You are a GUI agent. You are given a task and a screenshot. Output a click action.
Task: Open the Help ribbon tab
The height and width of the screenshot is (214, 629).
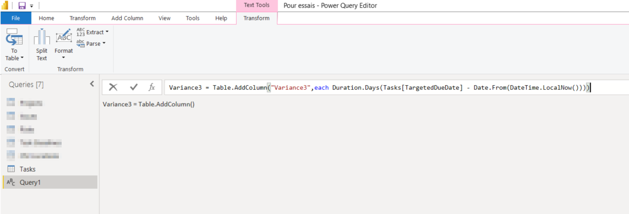(221, 18)
